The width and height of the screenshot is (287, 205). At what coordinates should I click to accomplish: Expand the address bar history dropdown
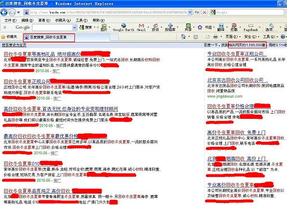click(190, 12)
